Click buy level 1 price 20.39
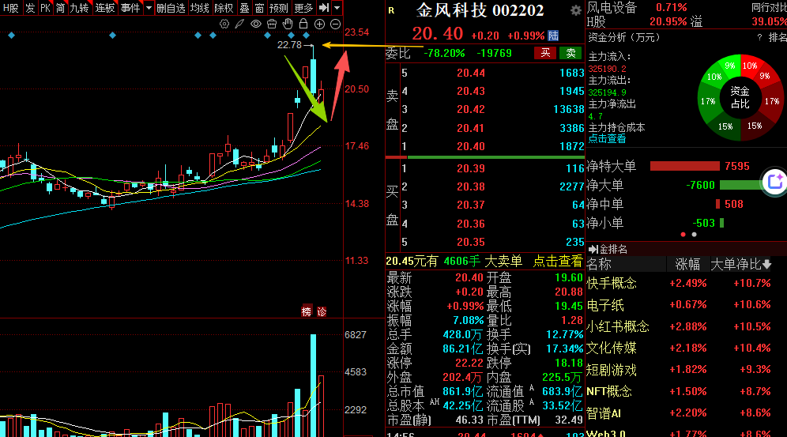 click(x=471, y=168)
